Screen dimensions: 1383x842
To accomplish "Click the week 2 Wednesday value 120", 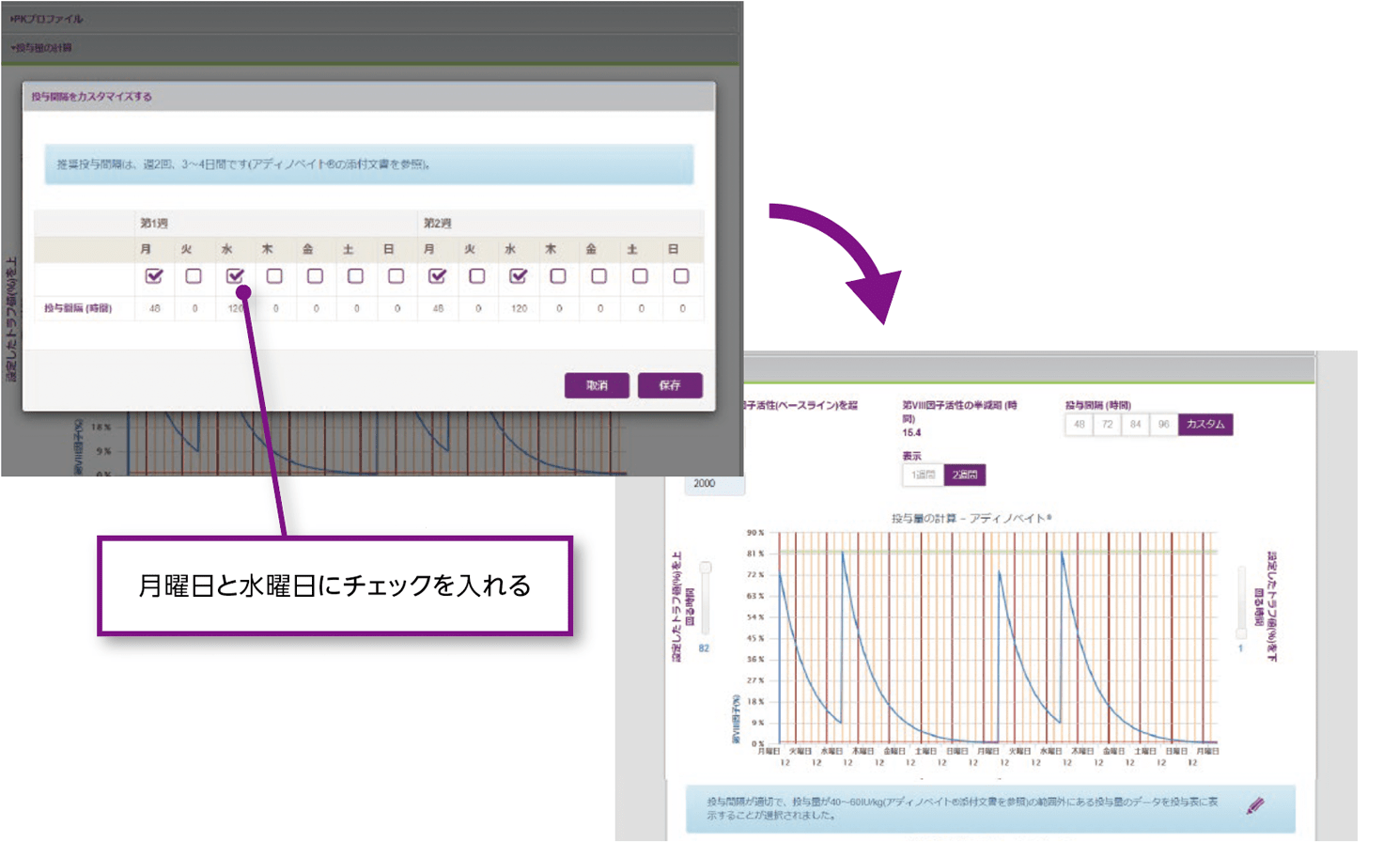I will pyautogui.click(x=519, y=308).
